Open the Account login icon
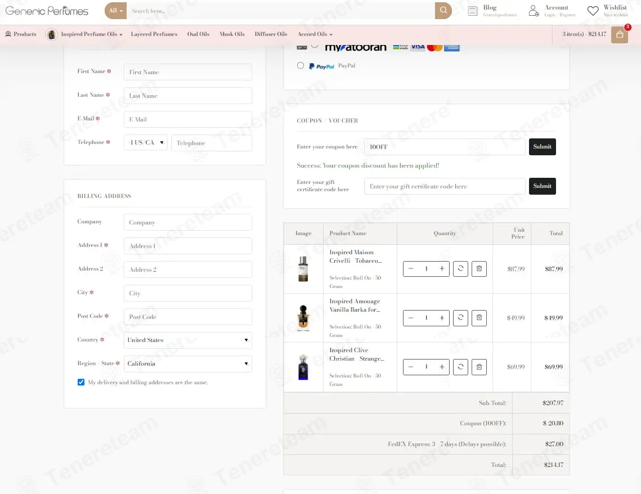The height and width of the screenshot is (494, 641). (x=534, y=11)
